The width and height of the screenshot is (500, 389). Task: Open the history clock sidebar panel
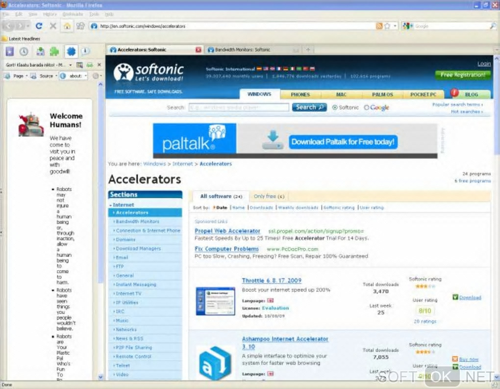(24, 51)
